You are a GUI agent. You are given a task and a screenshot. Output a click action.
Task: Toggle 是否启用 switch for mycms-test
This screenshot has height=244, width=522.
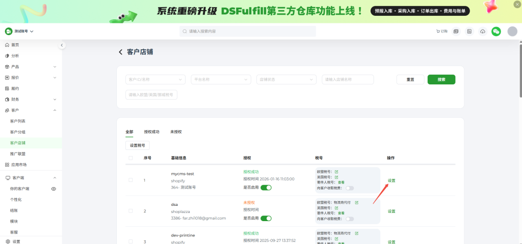tap(266, 188)
